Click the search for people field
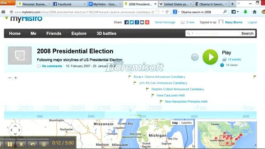 tap(217, 34)
